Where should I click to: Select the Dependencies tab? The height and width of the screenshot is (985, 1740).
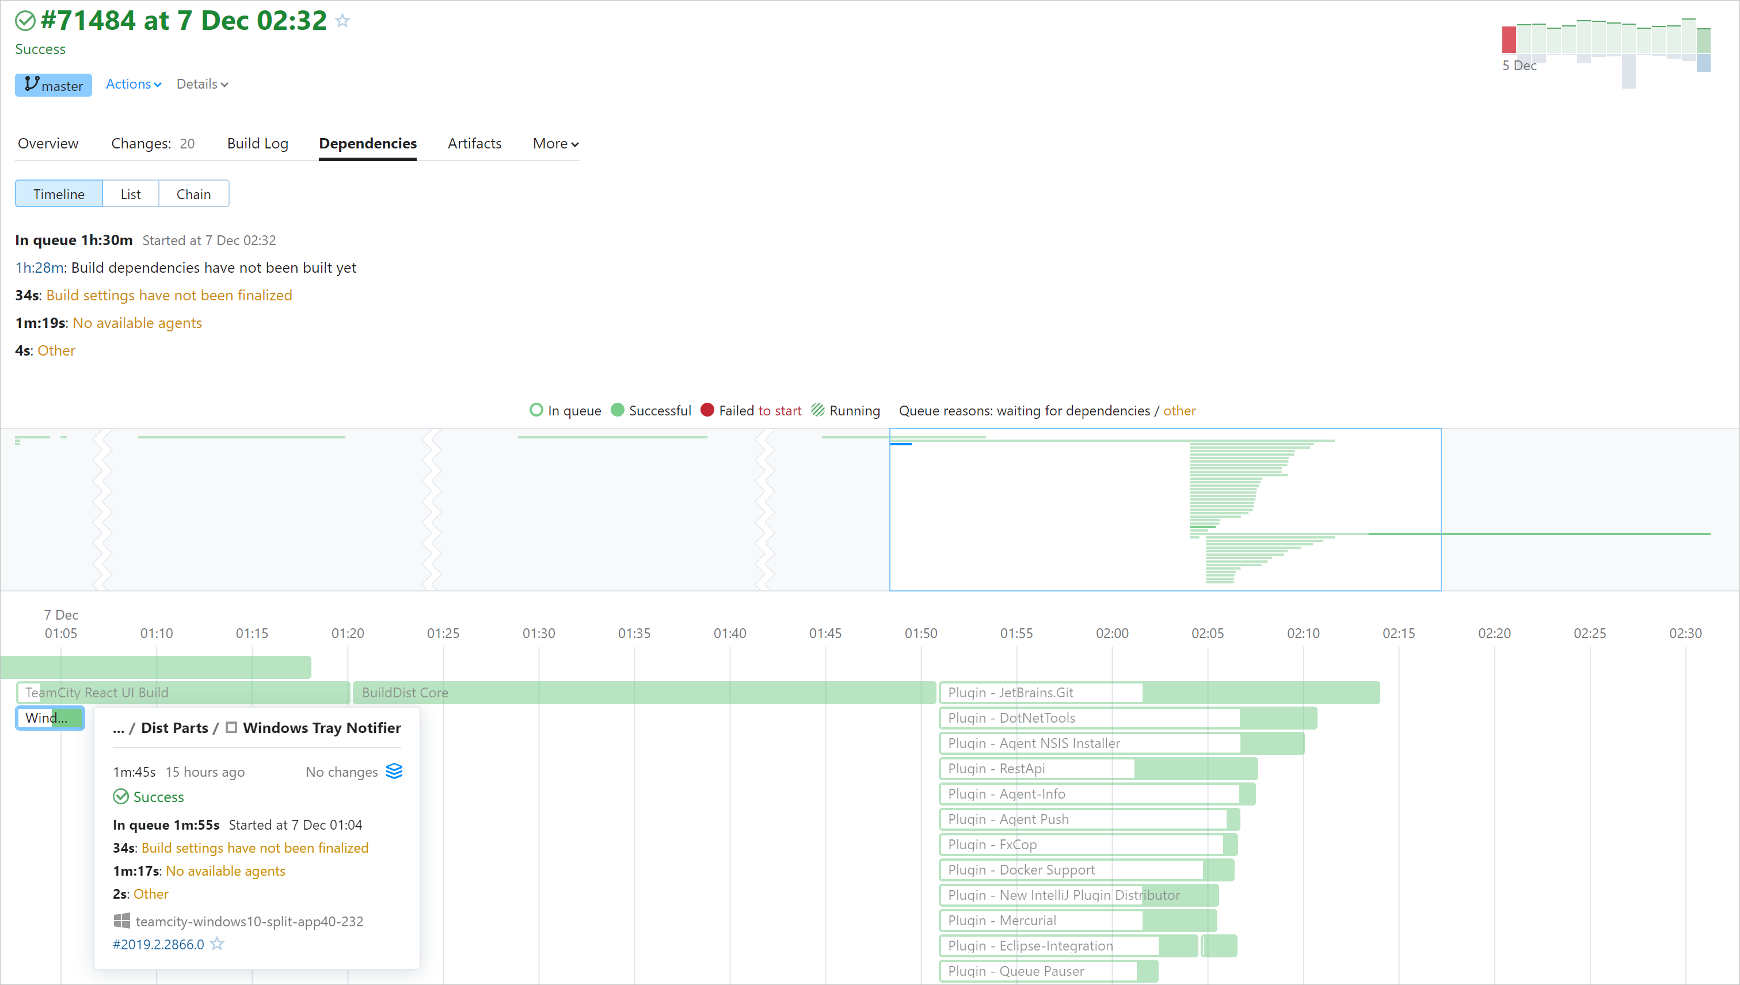tap(367, 143)
